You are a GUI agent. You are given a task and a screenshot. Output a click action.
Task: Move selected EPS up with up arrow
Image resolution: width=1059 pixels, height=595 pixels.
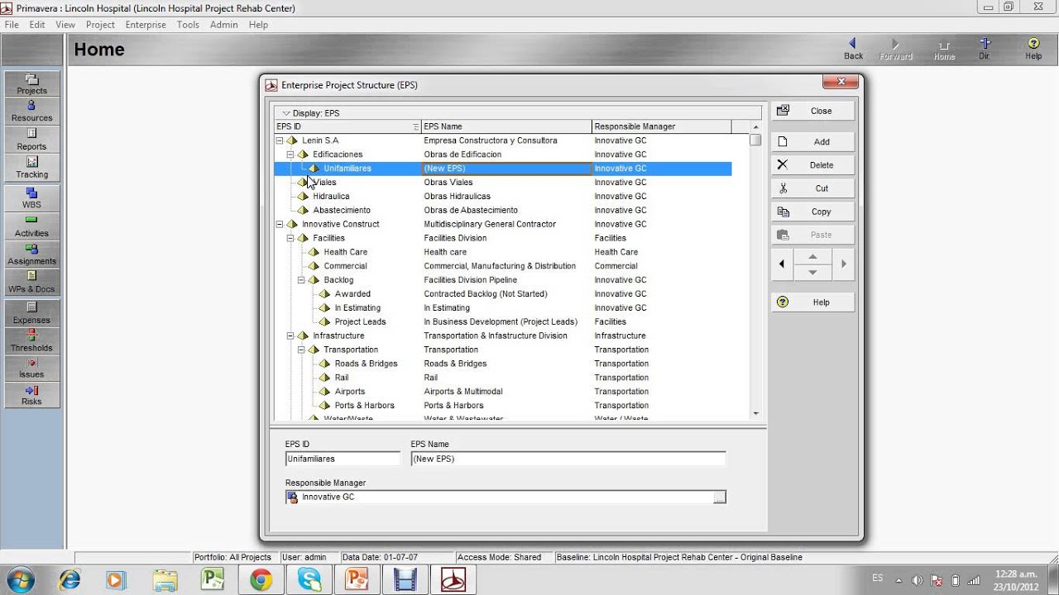tap(812, 256)
